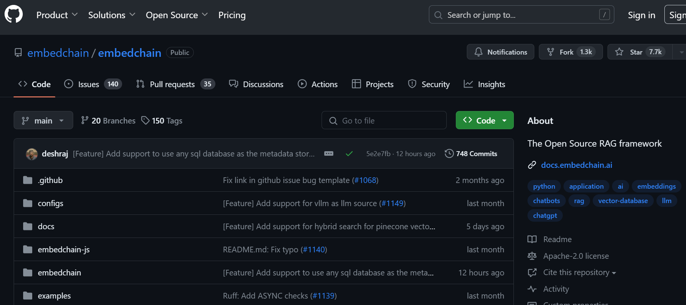The width and height of the screenshot is (686, 305).
Task: Click the Activity pulse icon
Action: [x=532, y=289]
